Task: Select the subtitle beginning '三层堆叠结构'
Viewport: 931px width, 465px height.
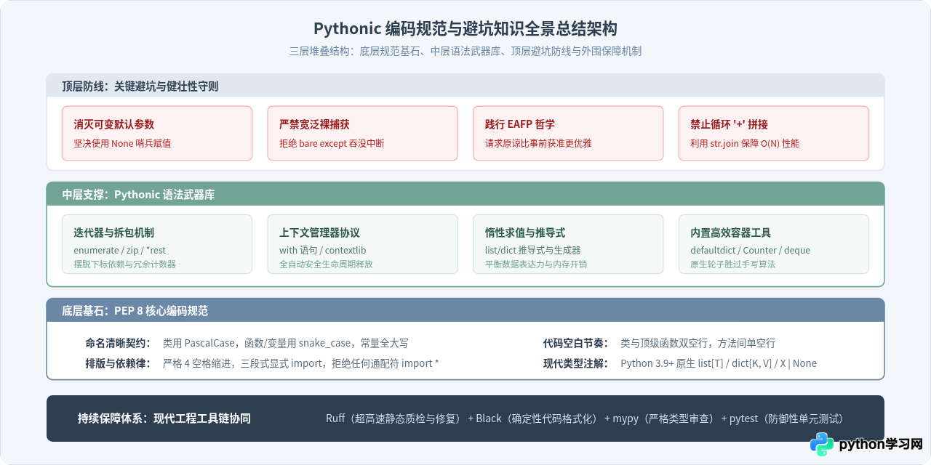Action: coord(465,51)
